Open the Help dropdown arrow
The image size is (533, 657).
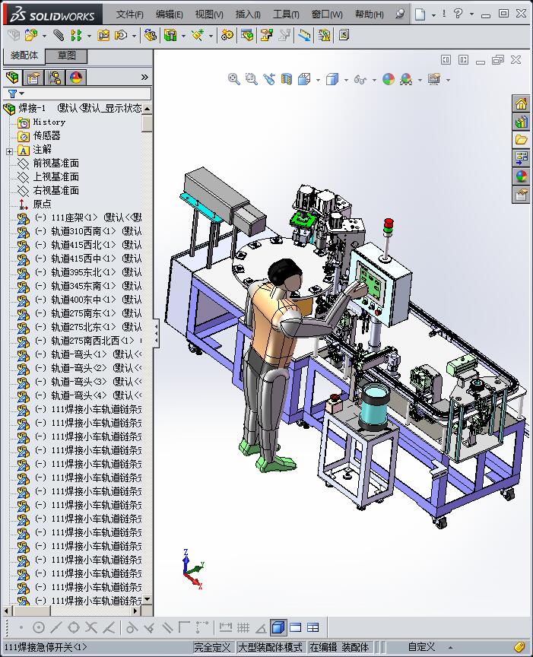pos(471,14)
